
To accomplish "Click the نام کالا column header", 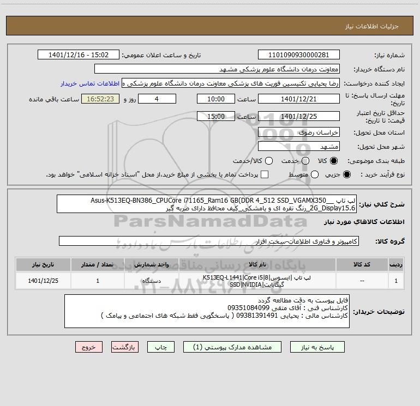I will (257, 265).
